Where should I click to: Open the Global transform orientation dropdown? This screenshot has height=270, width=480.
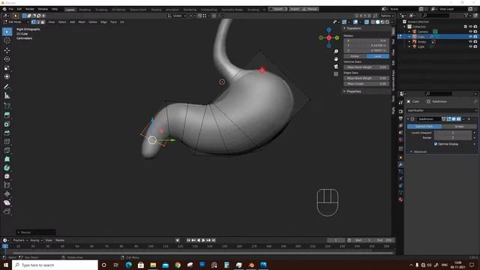point(177,16)
